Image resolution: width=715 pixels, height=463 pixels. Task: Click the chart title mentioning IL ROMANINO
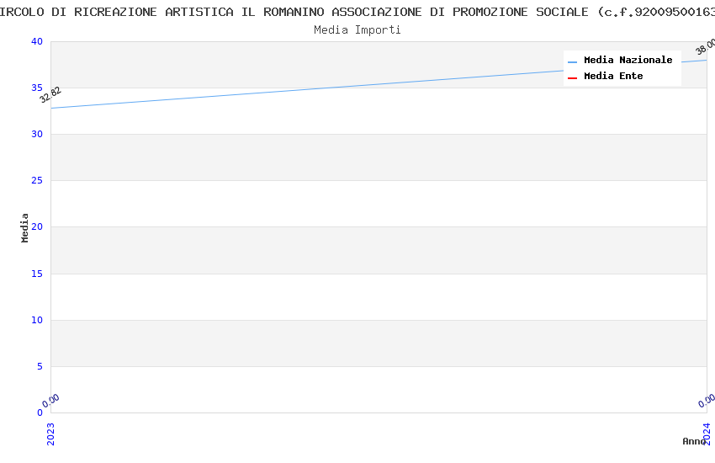pos(357,12)
